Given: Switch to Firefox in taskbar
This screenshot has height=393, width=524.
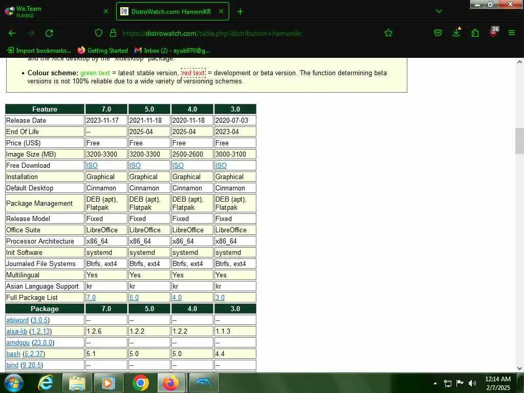Looking at the screenshot, I should (171, 383).
